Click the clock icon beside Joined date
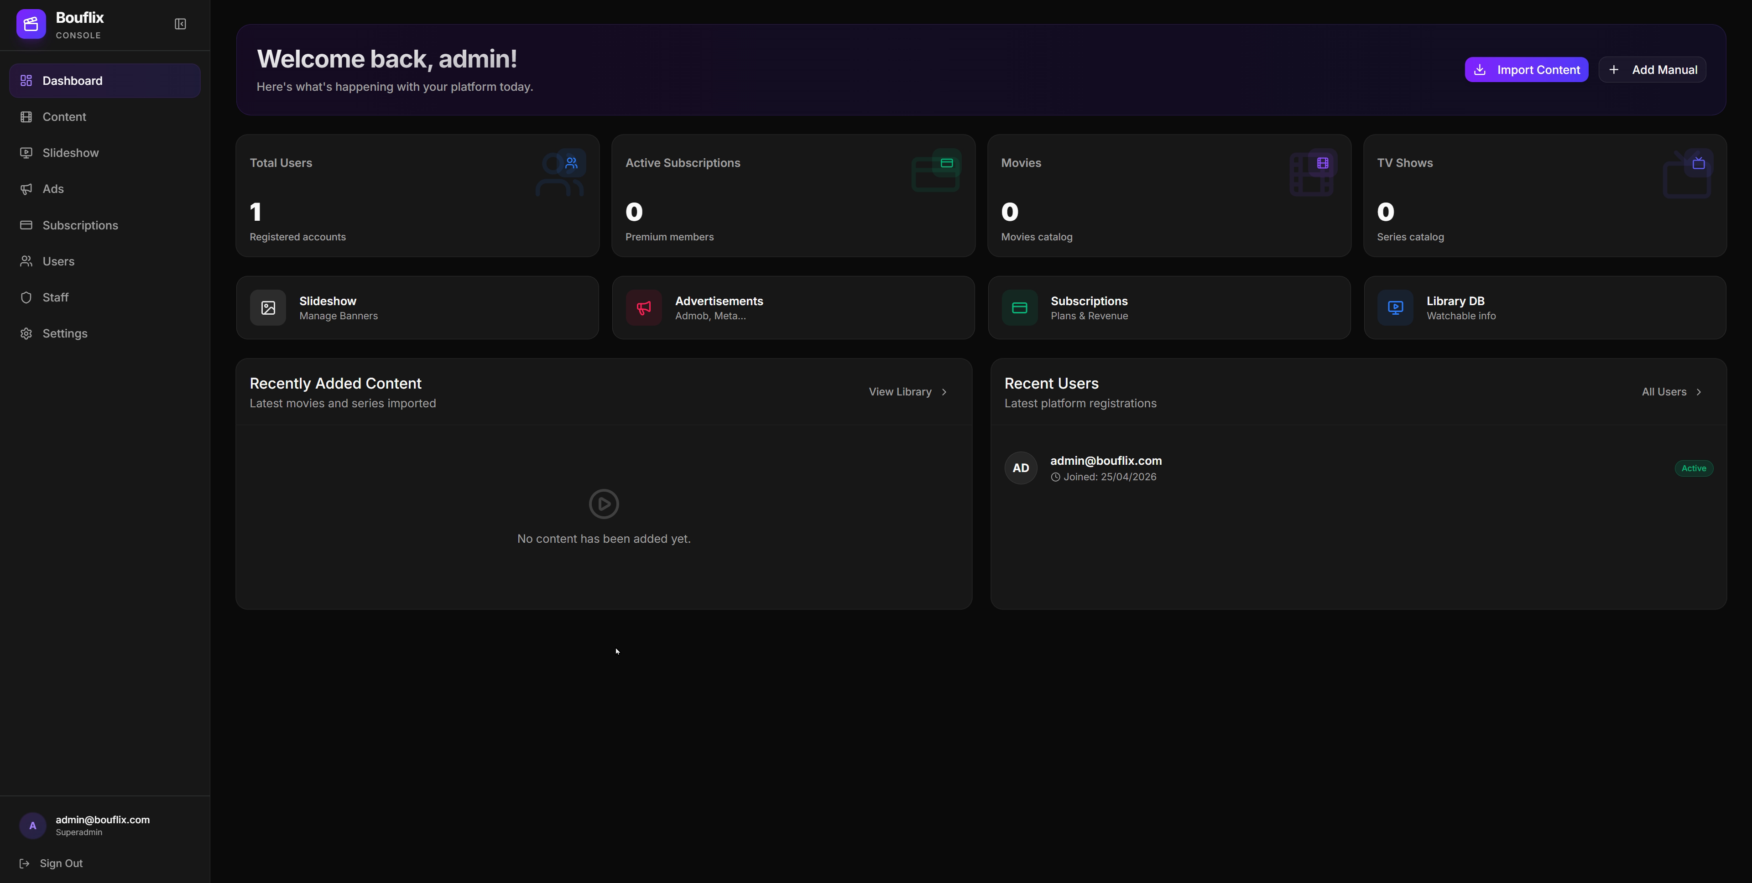 pyautogui.click(x=1056, y=477)
